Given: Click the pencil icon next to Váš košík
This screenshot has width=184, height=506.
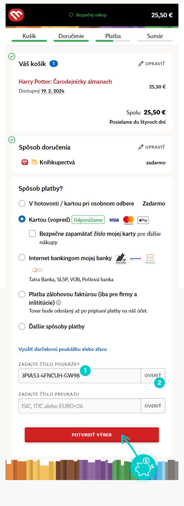Looking at the screenshot, I should click(141, 64).
